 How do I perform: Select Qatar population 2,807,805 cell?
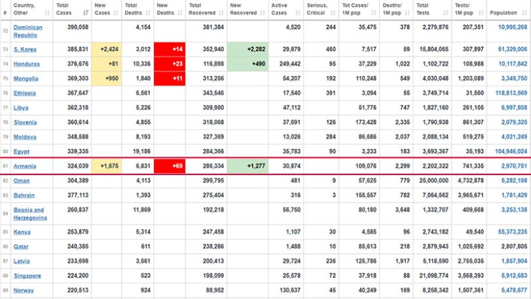pos(509,247)
